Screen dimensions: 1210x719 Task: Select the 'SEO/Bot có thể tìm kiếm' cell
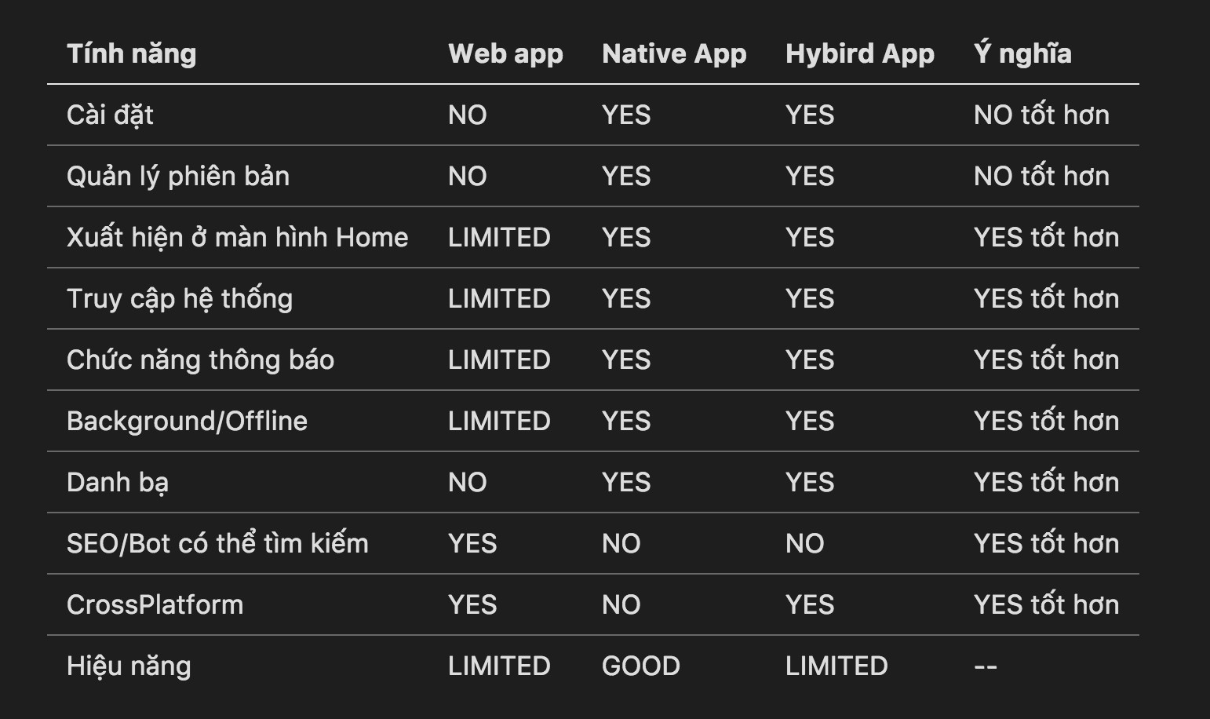click(x=217, y=543)
